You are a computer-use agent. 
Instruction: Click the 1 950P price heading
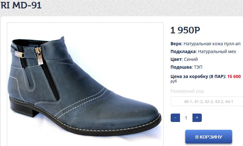click(185, 30)
